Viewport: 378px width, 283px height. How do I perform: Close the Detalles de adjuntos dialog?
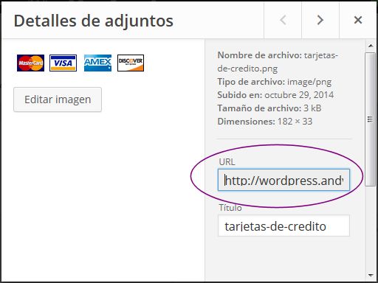coord(358,20)
